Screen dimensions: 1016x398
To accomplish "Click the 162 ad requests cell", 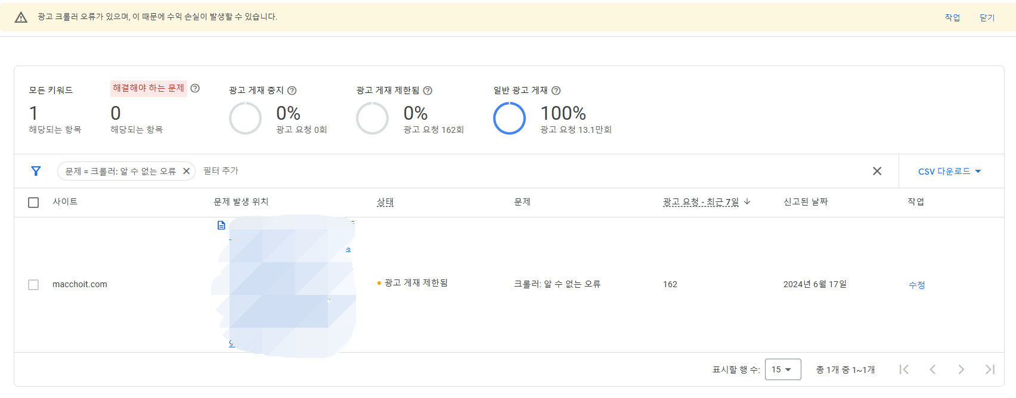I will point(670,284).
